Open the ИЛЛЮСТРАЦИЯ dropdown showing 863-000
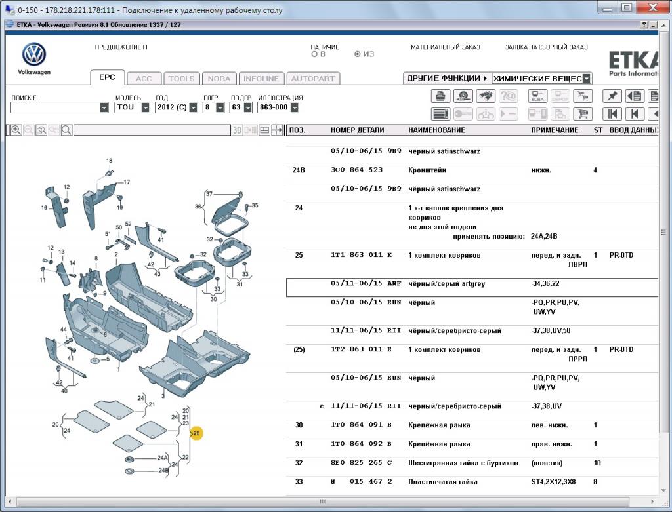This screenshot has height=512, width=672. pos(295,108)
